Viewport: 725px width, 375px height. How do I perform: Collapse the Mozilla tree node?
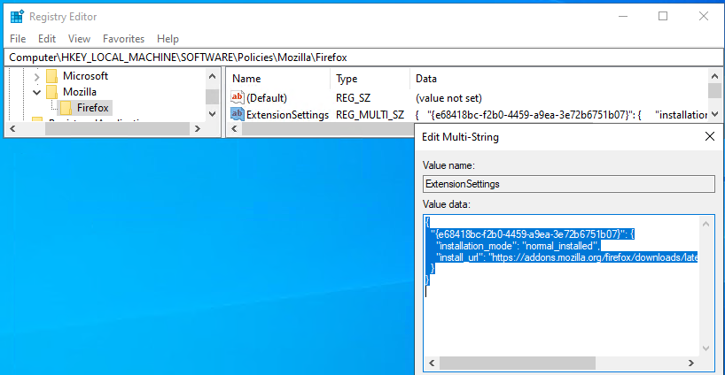[37, 92]
